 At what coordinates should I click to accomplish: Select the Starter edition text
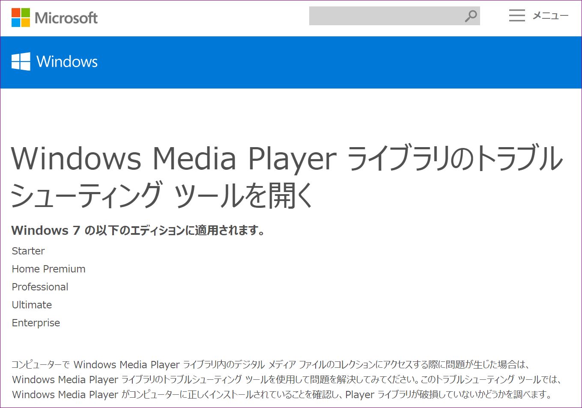click(28, 251)
